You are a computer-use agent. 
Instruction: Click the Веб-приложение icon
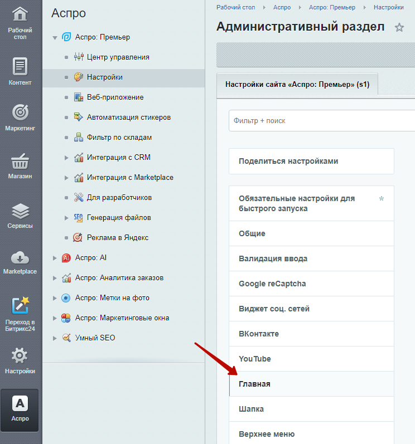tap(79, 97)
